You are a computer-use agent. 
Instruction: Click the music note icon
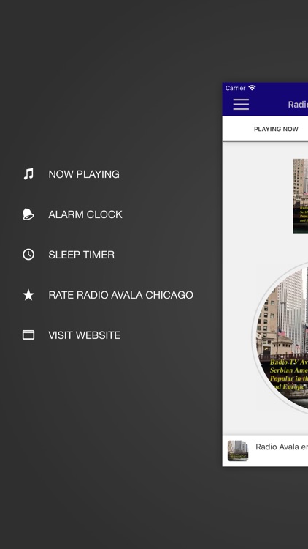[x=28, y=174]
